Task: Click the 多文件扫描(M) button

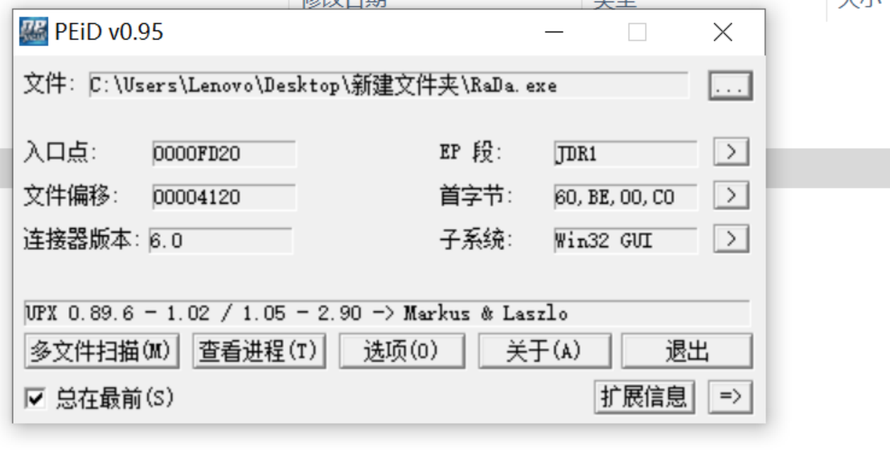Action: click(x=101, y=351)
